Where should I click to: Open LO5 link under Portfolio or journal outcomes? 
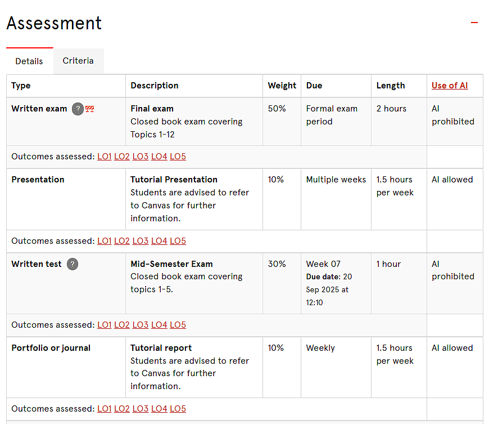[x=178, y=409]
